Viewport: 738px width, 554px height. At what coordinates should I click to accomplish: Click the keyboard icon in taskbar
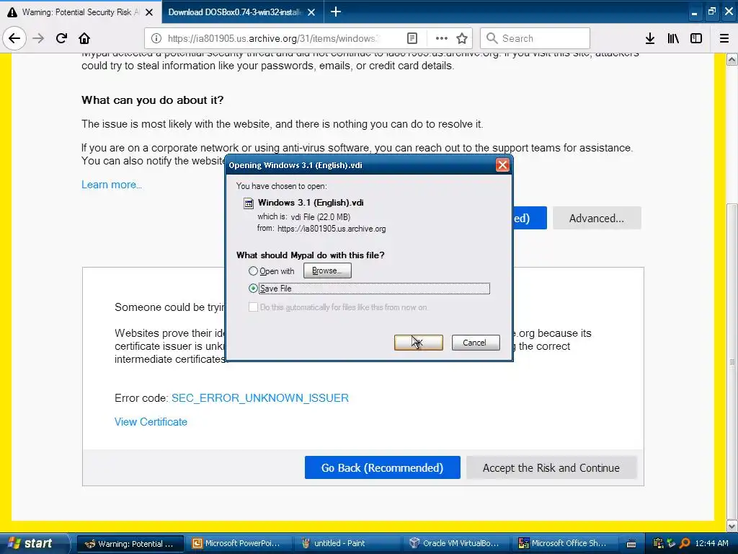point(631,544)
